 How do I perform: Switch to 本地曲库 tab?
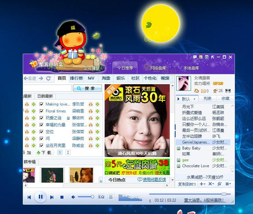coord(191,68)
